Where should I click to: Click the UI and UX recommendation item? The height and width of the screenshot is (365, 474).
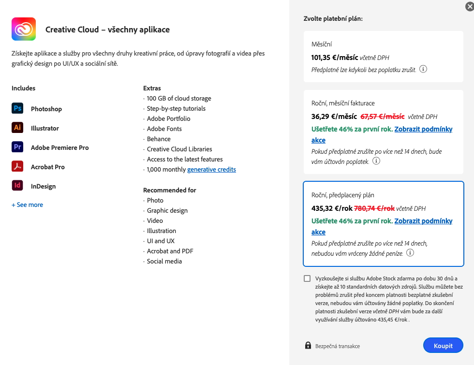tap(161, 241)
